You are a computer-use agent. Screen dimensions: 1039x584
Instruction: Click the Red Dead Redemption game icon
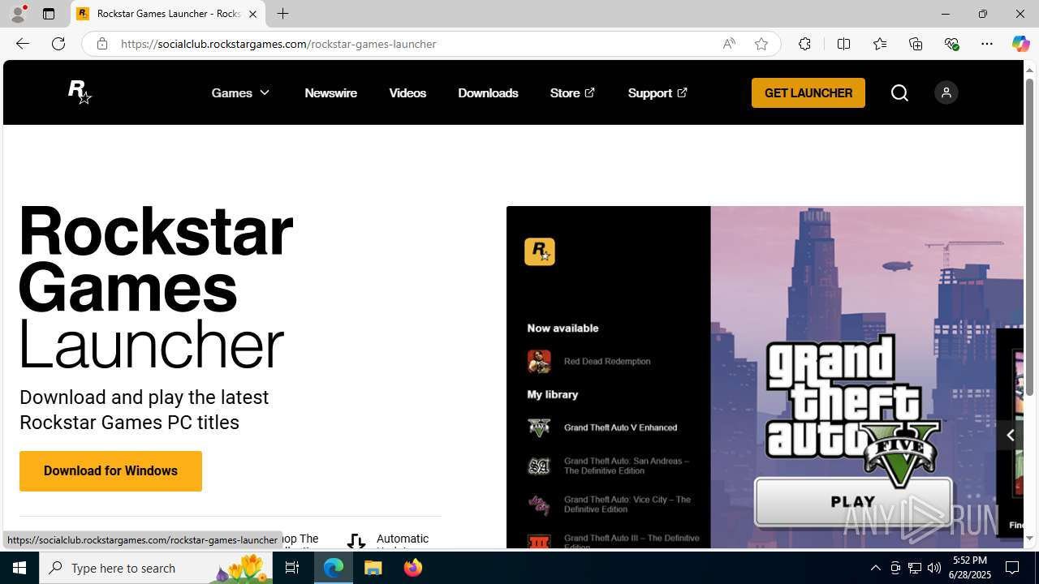point(539,361)
